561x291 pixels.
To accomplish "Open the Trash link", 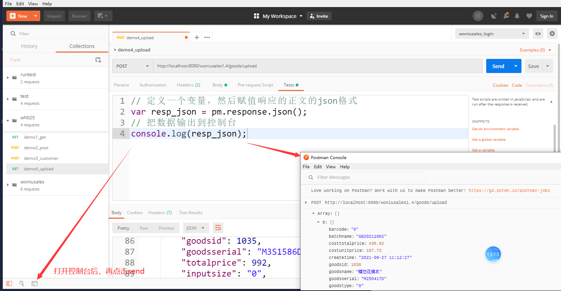I will click(x=15, y=60).
